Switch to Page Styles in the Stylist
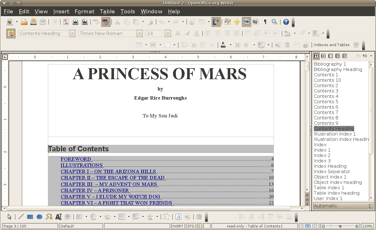 click(337, 56)
